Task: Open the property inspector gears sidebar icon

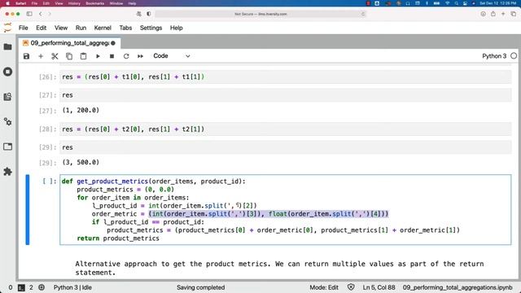Action: pyautogui.click(x=7, y=121)
